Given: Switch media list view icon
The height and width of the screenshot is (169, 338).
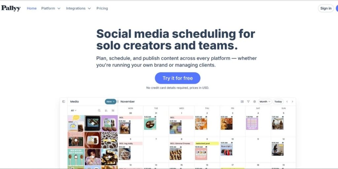Looking at the screenshot, I should click(x=113, y=110).
